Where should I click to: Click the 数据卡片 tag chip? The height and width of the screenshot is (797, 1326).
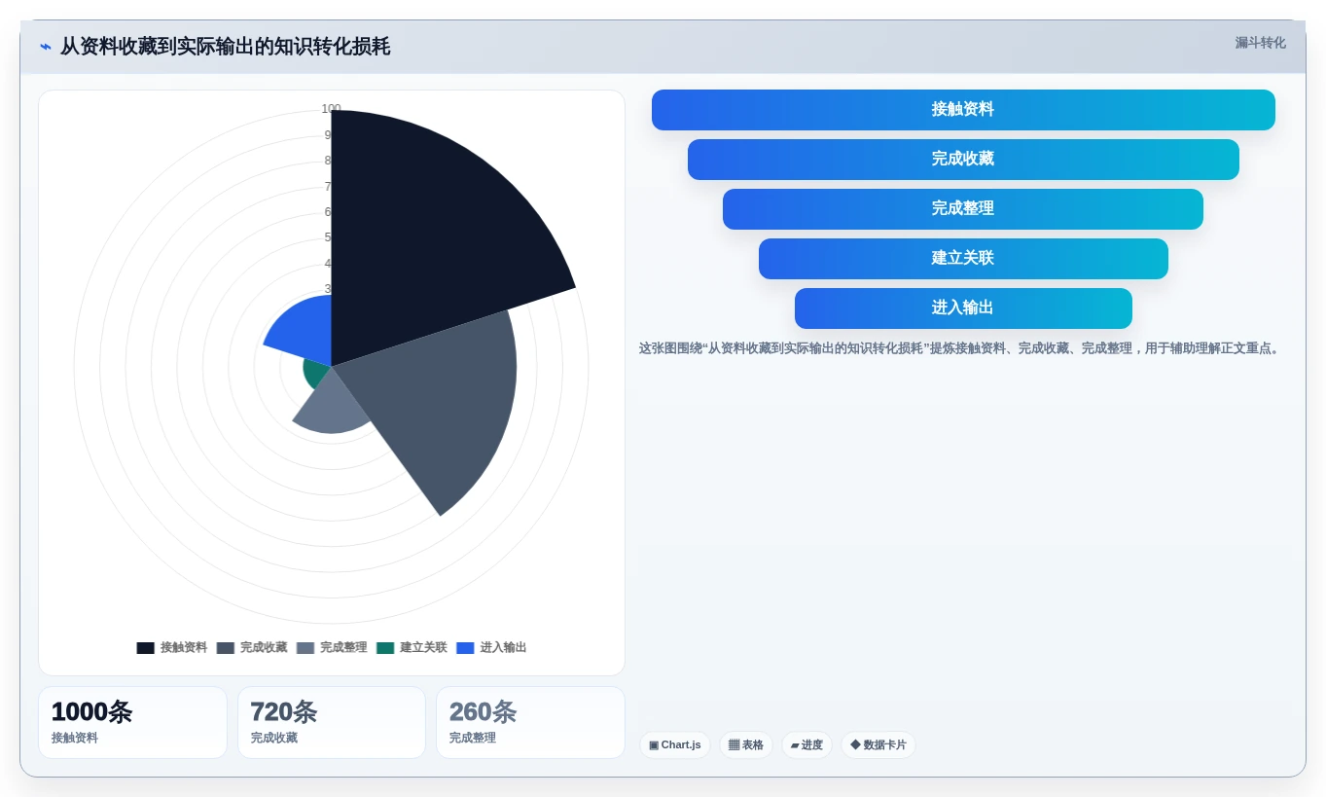[878, 745]
